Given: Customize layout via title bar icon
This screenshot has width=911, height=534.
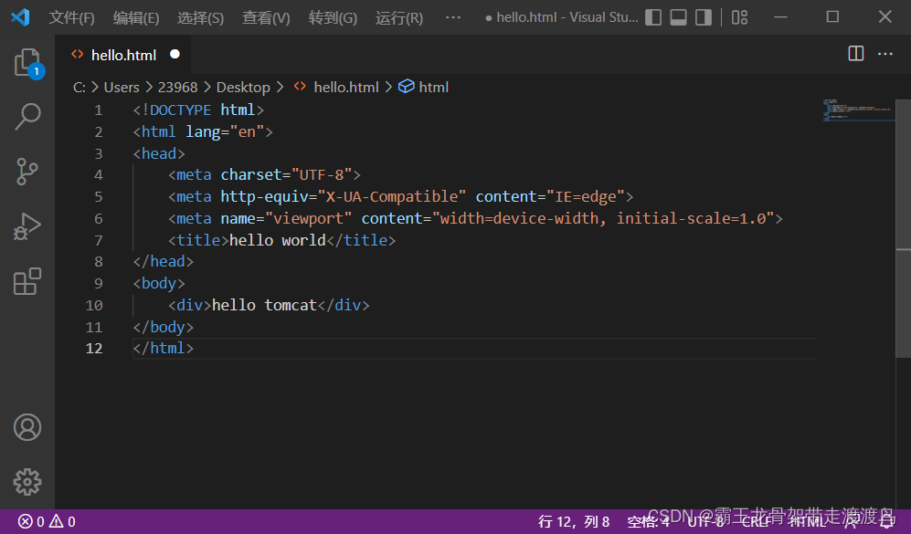Looking at the screenshot, I should coord(739,17).
